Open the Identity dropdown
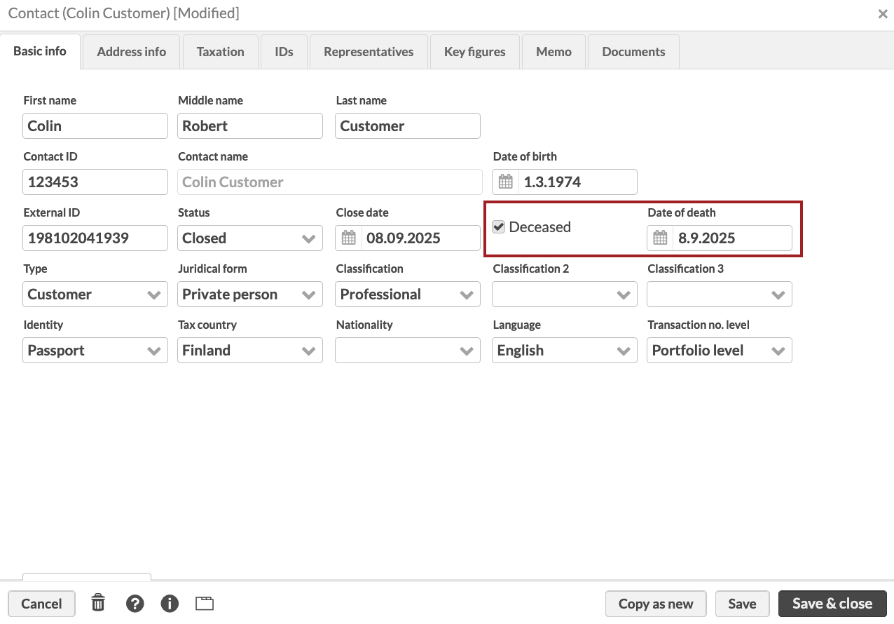Screen dimensions: 894x624 [95, 350]
